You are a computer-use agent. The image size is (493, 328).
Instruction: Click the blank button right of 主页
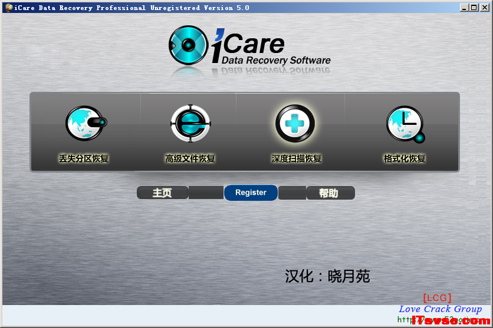[206, 193]
